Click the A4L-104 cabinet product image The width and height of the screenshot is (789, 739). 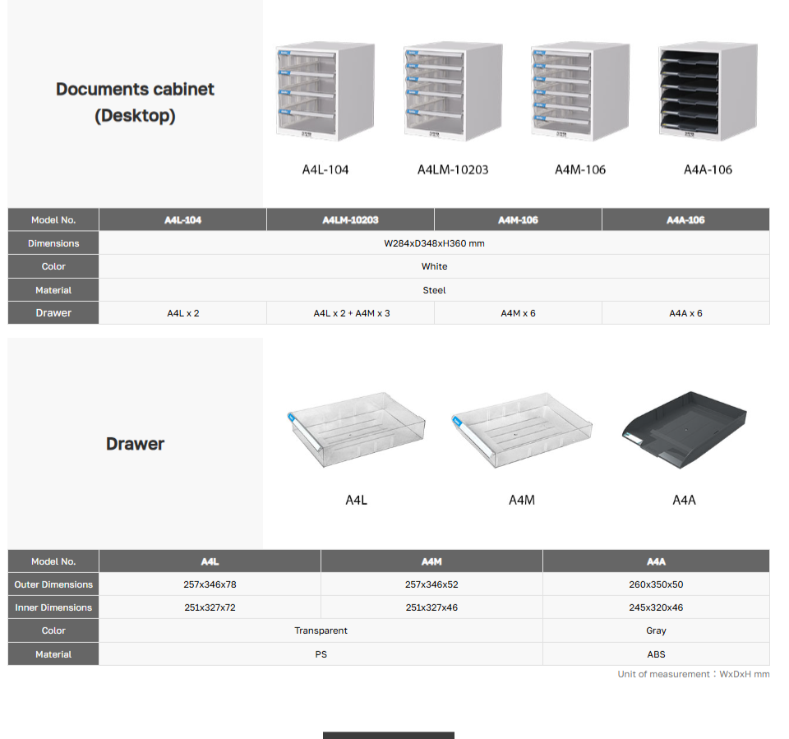click(x=325, y=93)
